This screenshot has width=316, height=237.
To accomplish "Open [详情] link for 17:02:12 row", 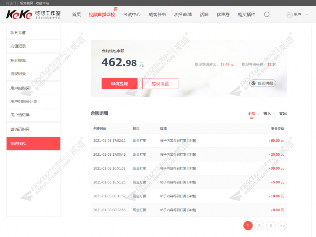I will pyautogui.click(x=191, y=141).
